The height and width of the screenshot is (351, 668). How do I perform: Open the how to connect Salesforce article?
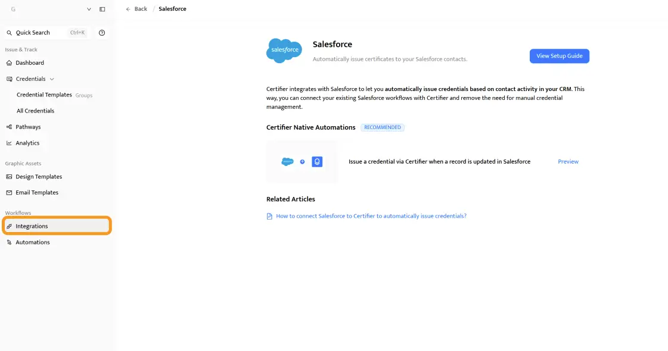pyautogui.click(x=371, y=216)
